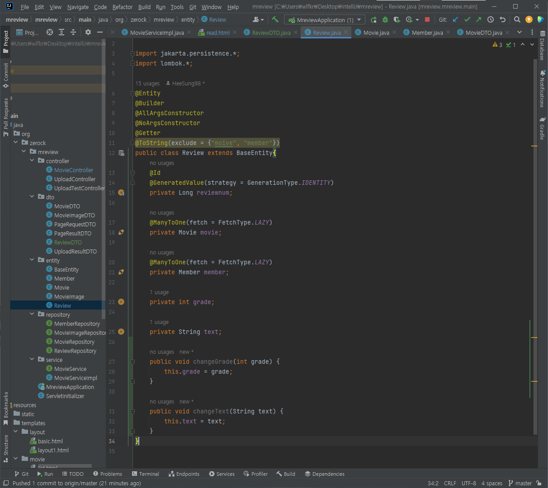
Task: Select basic.html in the project tree
Action: point(50,441)
